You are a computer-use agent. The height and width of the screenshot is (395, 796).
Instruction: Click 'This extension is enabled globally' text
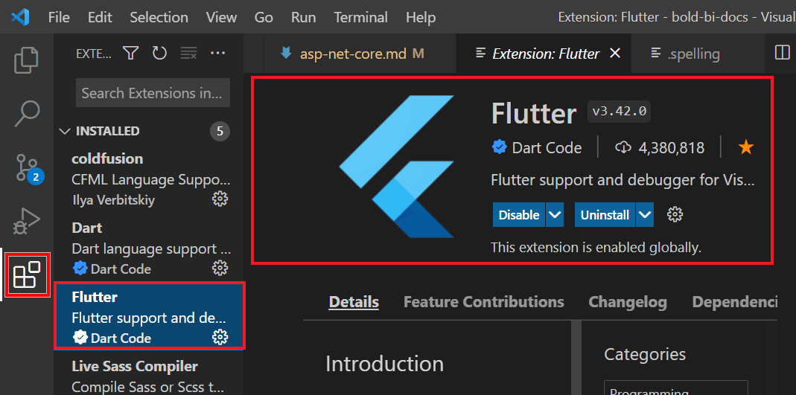pyautogui.click(x=596, y=248)
